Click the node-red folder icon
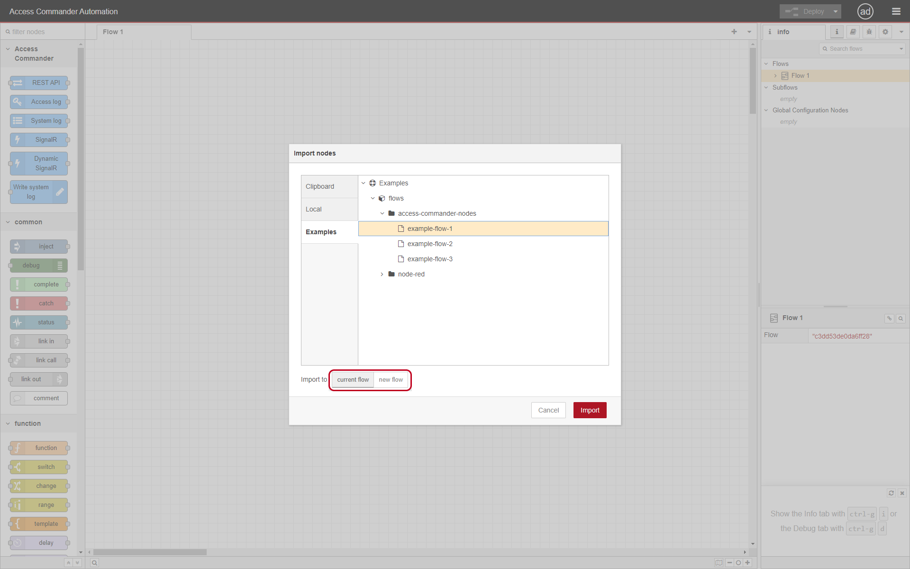 click(391, 274)
